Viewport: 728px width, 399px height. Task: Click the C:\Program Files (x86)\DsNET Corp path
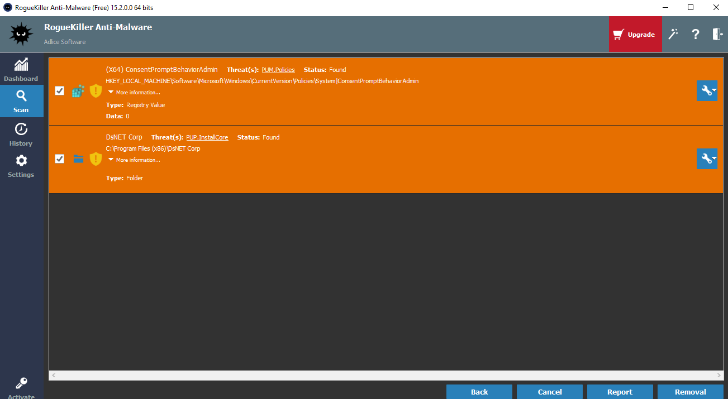(x=153, y=149)
